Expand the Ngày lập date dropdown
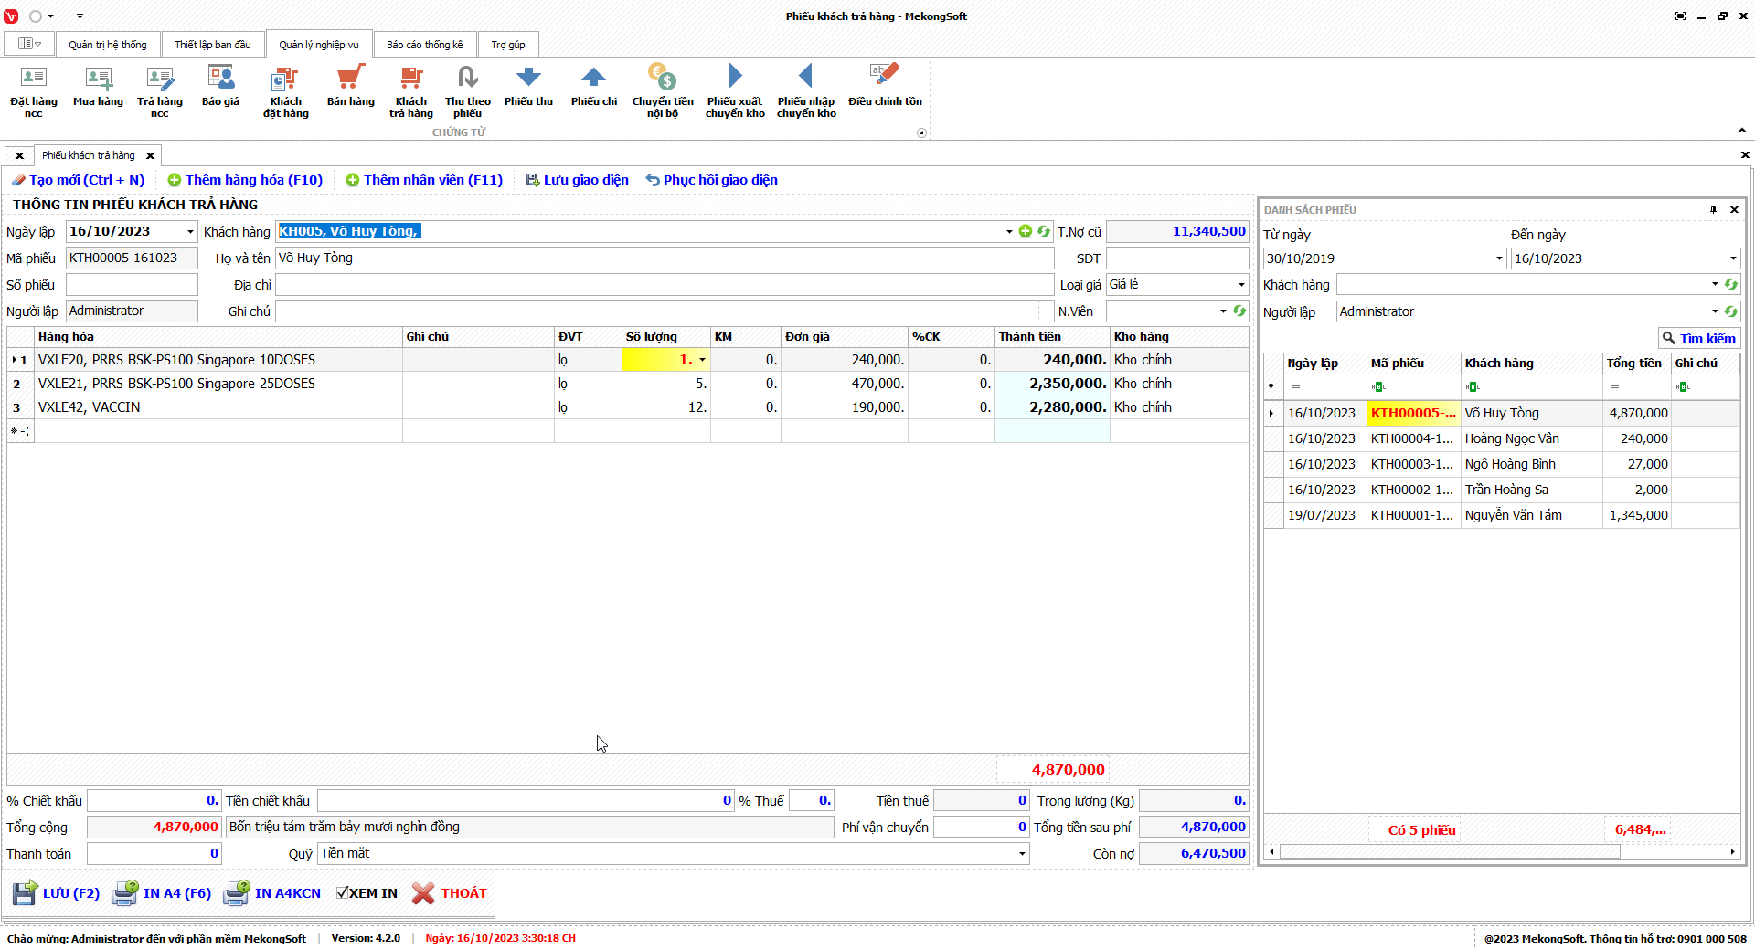The height and width of the screenshot is (949, 1755). [190, 232]
